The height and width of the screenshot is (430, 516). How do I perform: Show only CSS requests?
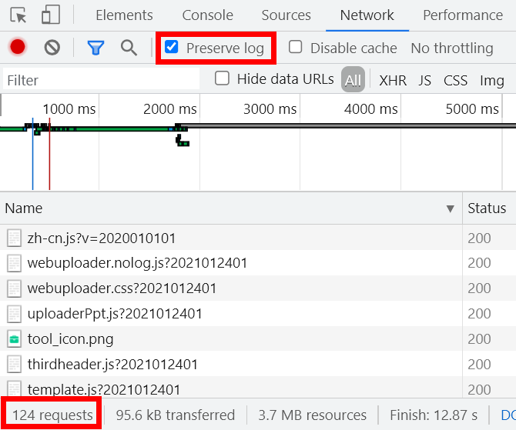pos(455,80)
